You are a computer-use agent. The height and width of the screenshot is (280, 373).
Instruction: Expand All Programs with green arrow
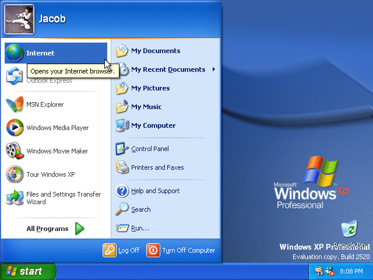[x=79, y=229]
